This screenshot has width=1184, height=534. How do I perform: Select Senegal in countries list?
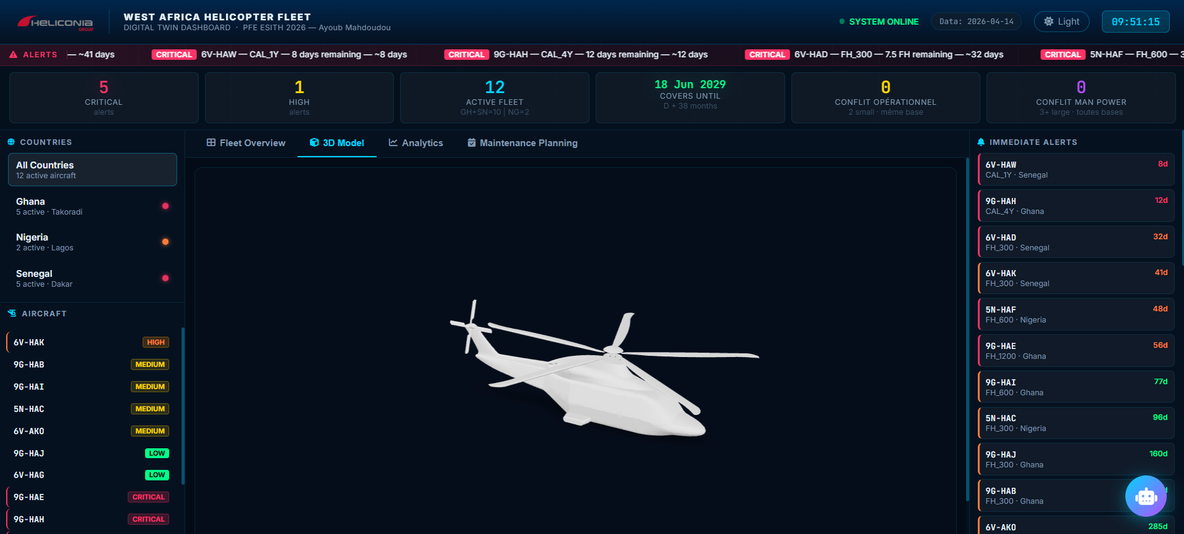coord(93,278)
